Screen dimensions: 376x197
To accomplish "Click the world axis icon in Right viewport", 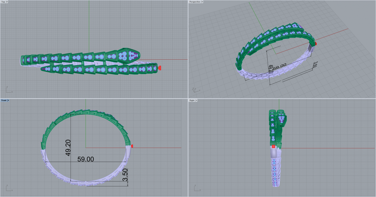I will point(196,189).
